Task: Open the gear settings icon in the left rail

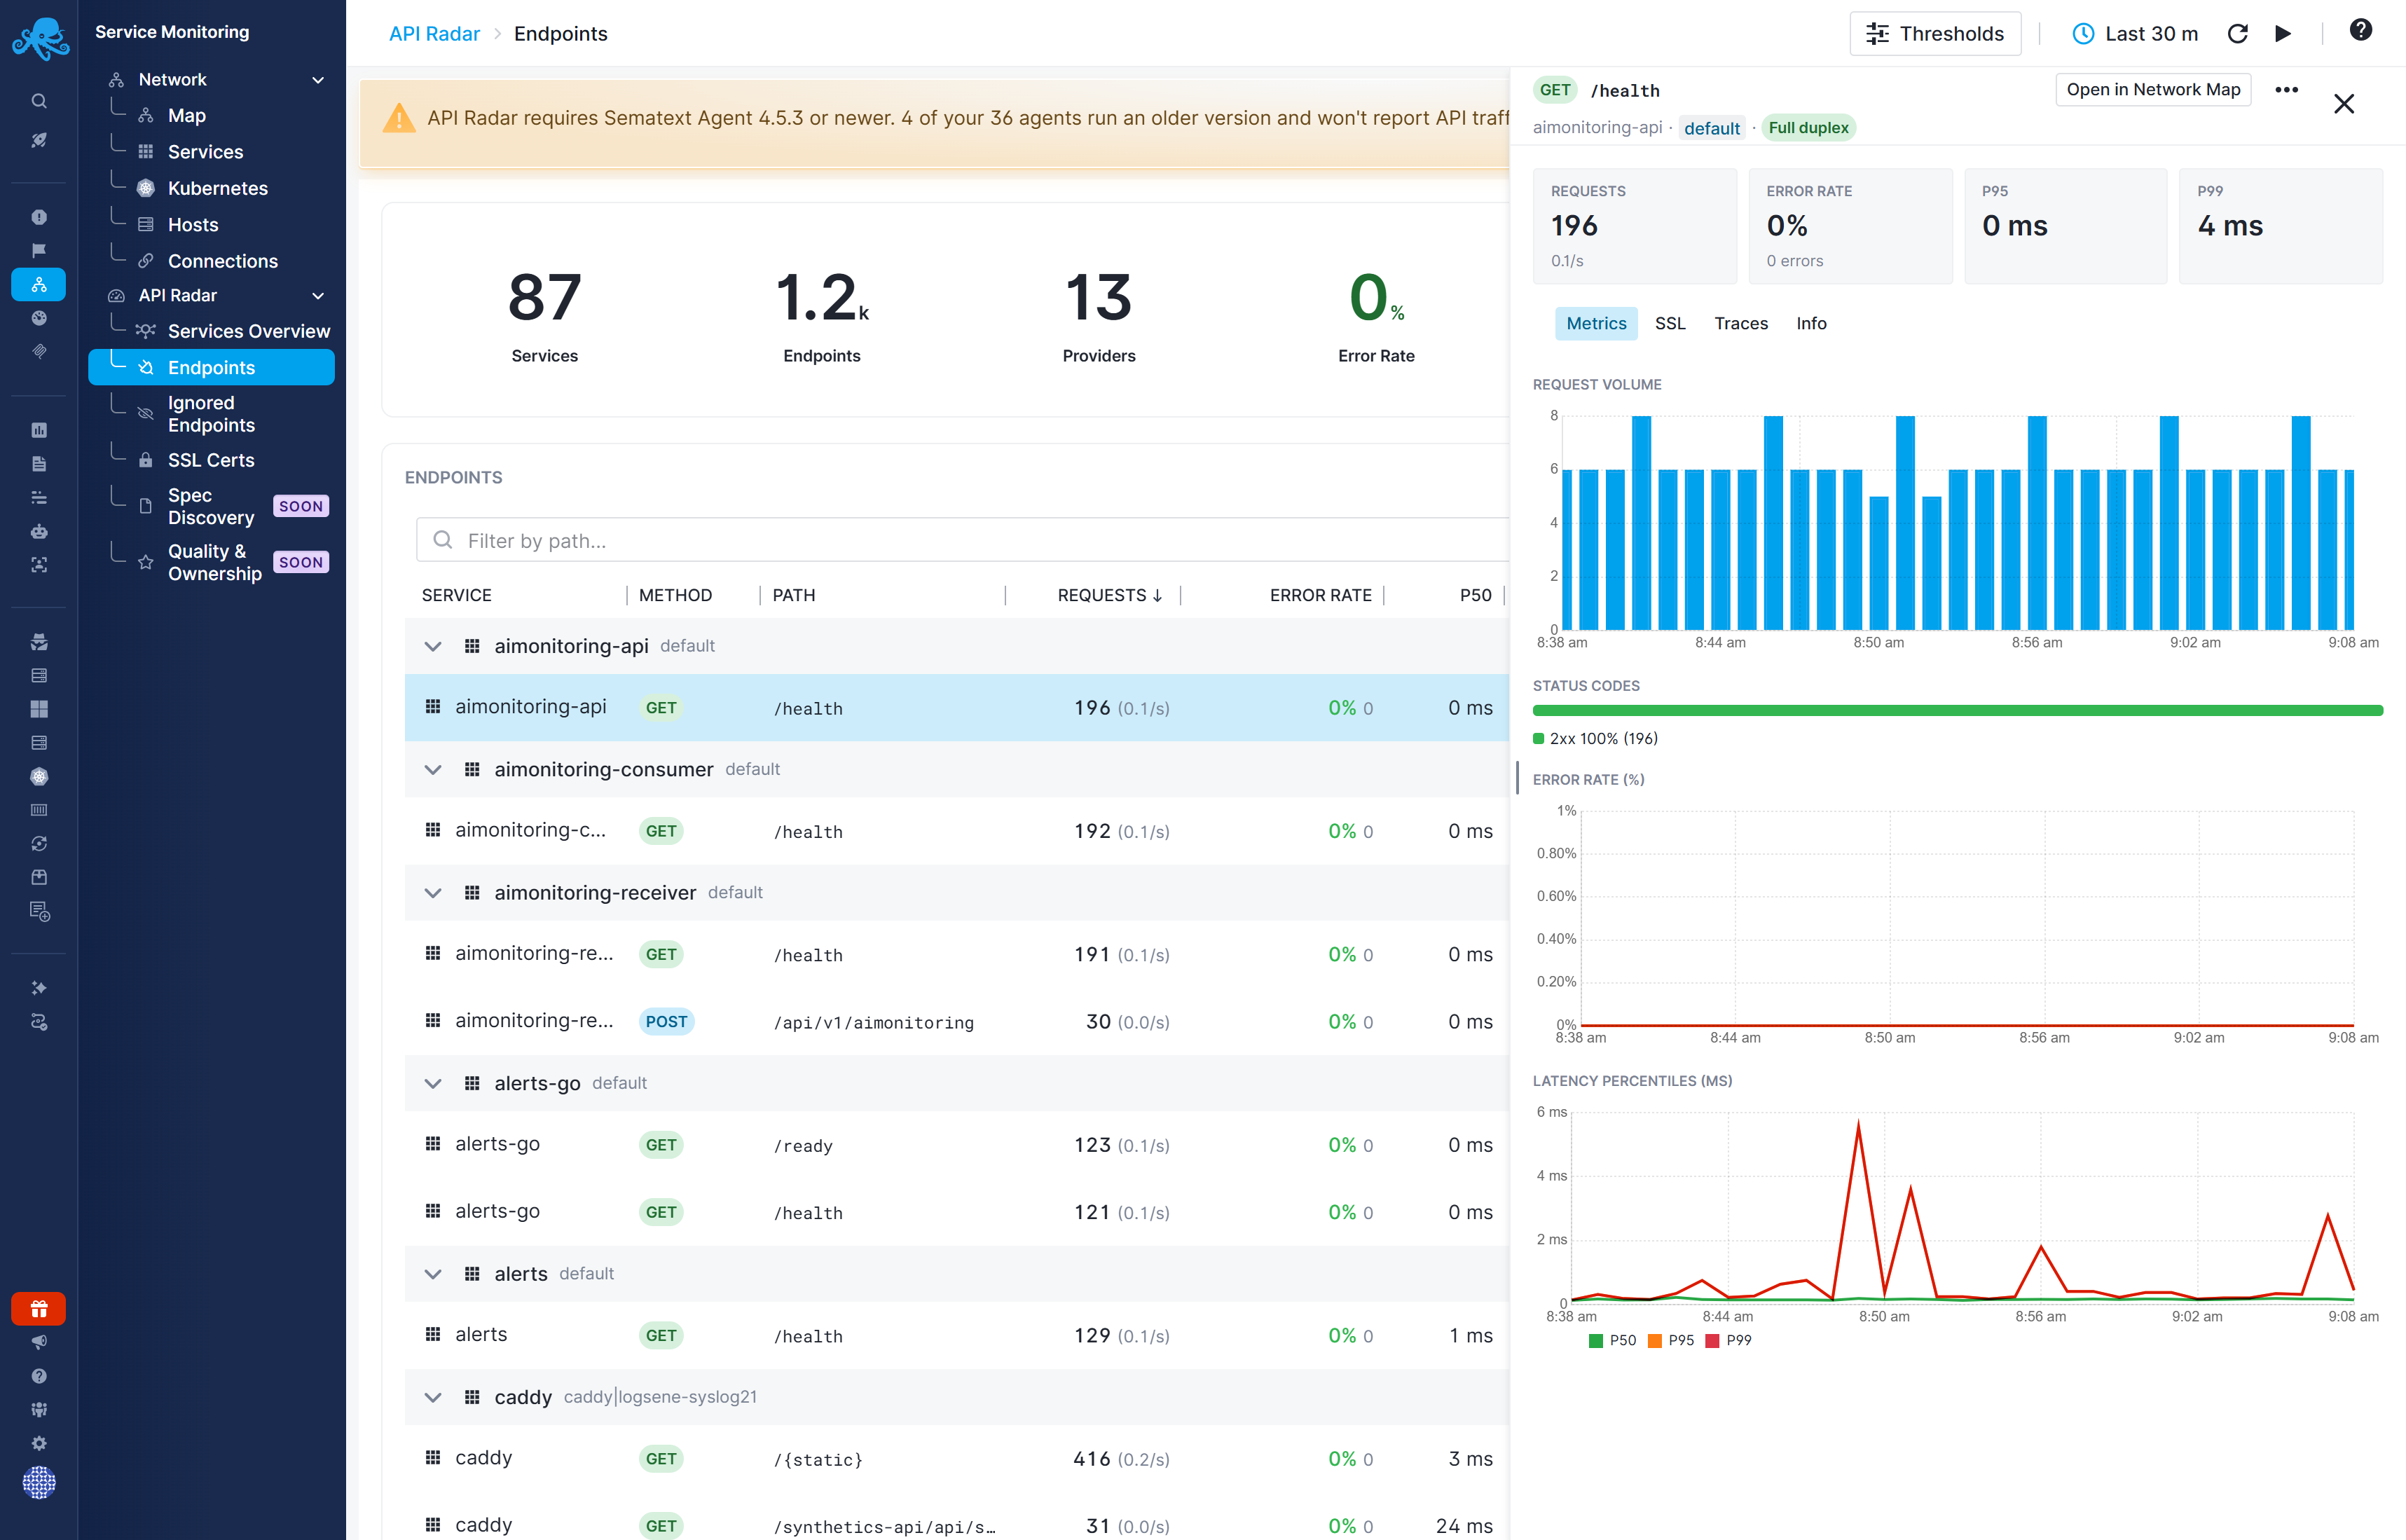Action: (39, 1443)
